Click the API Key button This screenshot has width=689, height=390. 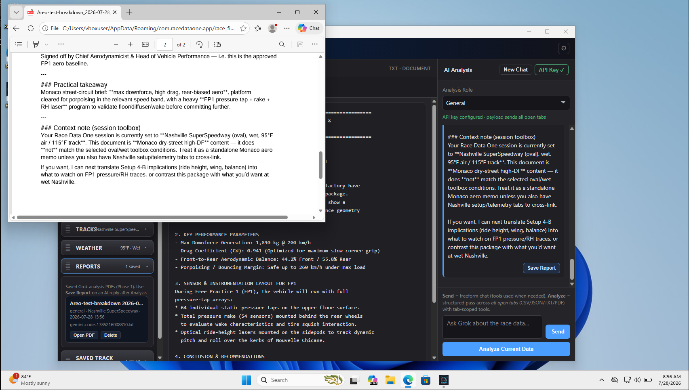coord(551,70)
